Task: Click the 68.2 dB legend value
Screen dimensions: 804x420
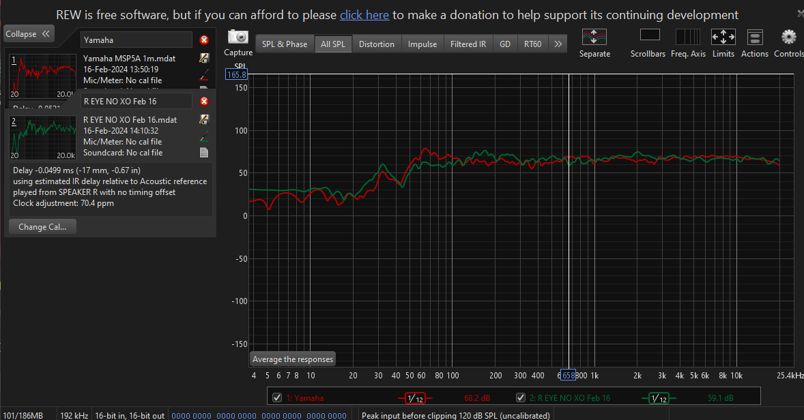Action: tap(477, 398)
